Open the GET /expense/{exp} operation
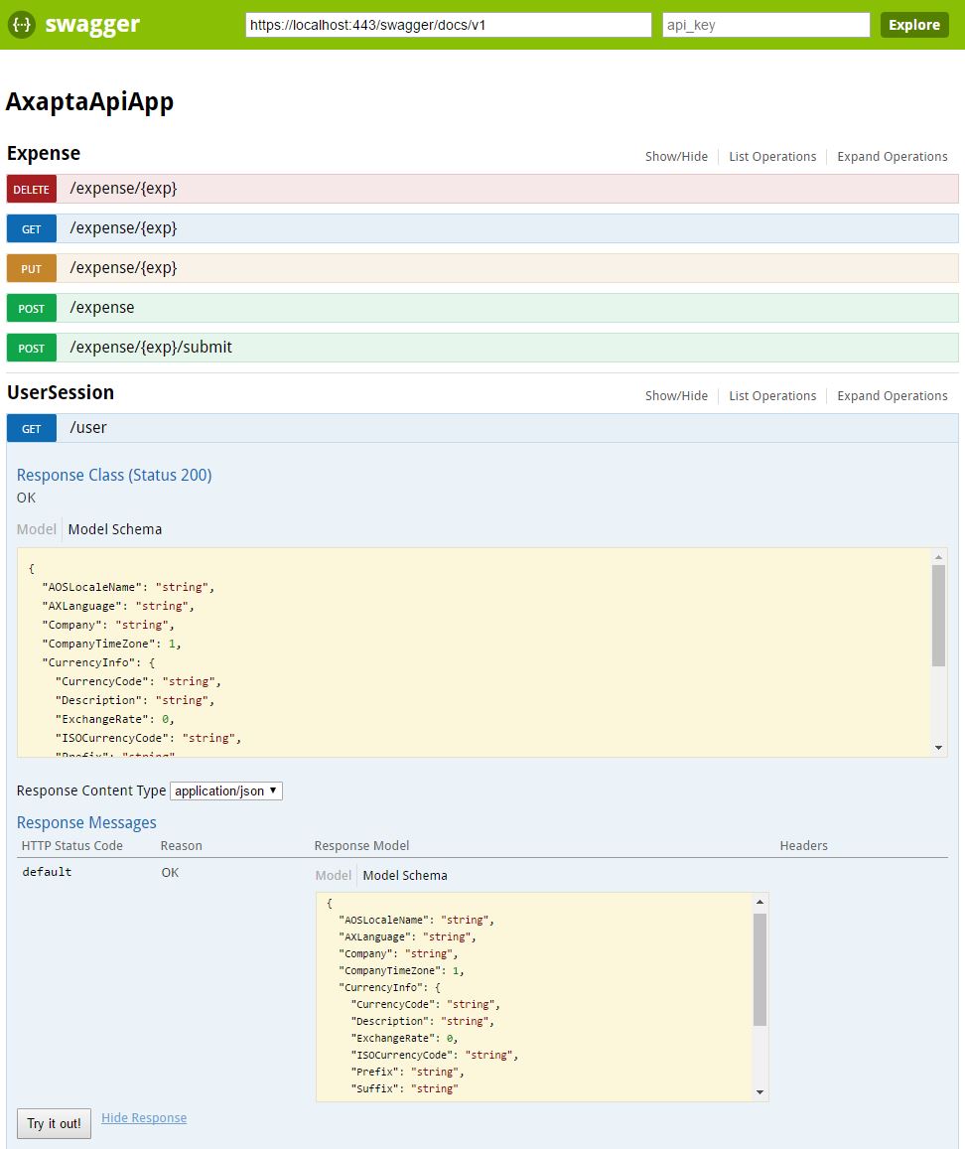The image size is (965, 1149). [123, 228]
